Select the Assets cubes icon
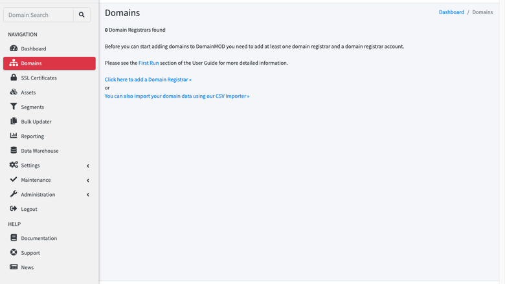The height and width of the screenshot is (284, 505). tap(14, 92)
